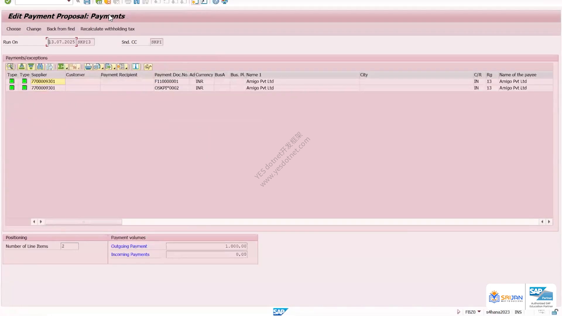Click the horizontal scrollbar thumb under the table
Image resolution: width=562 pixels, height=316 pixels.
(84, 222)
